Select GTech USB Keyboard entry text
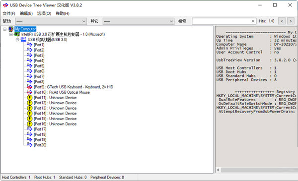 (74, 87)
